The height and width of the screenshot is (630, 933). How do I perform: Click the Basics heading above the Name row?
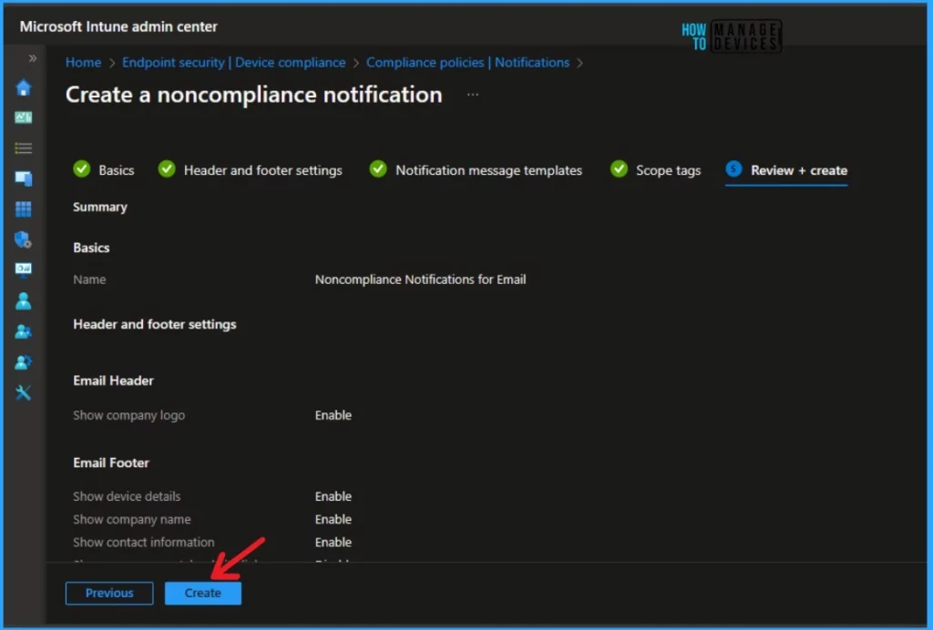pyautogui.click(x=91, y=248)
